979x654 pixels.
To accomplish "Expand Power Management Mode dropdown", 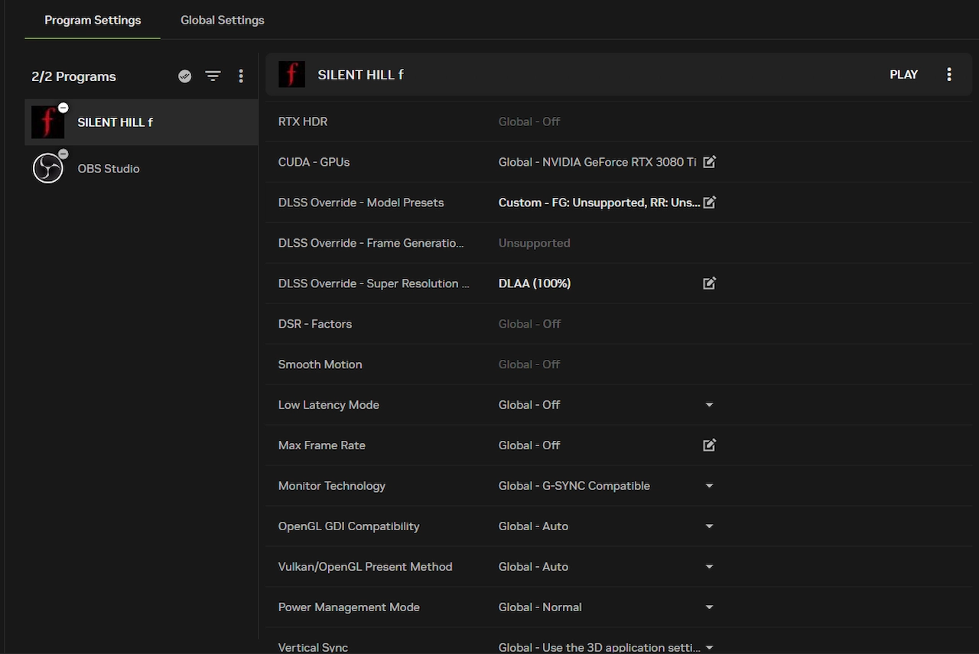I will click(709, 607).
